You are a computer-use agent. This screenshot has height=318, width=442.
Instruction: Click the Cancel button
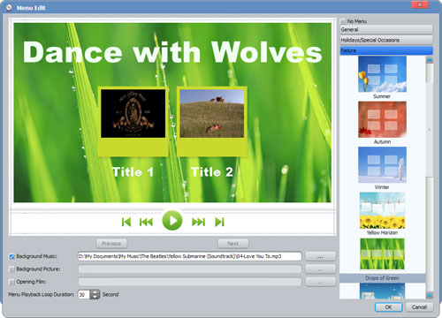419,307
